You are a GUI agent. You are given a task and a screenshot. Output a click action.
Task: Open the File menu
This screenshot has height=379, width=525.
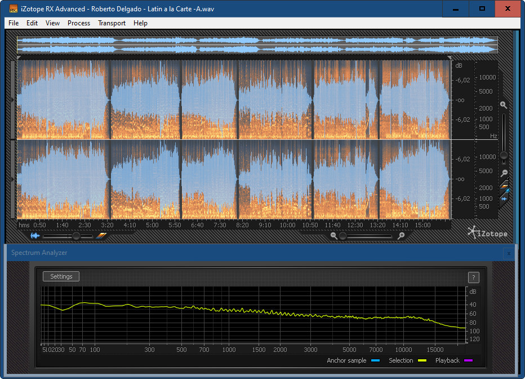pyautogui.click(x=14, y=23)
